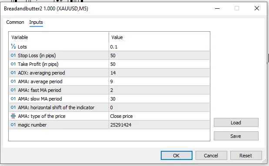269x166 pixels.
Task: Save the current input set
Action: pyautogui.click(x=236, y=136)
